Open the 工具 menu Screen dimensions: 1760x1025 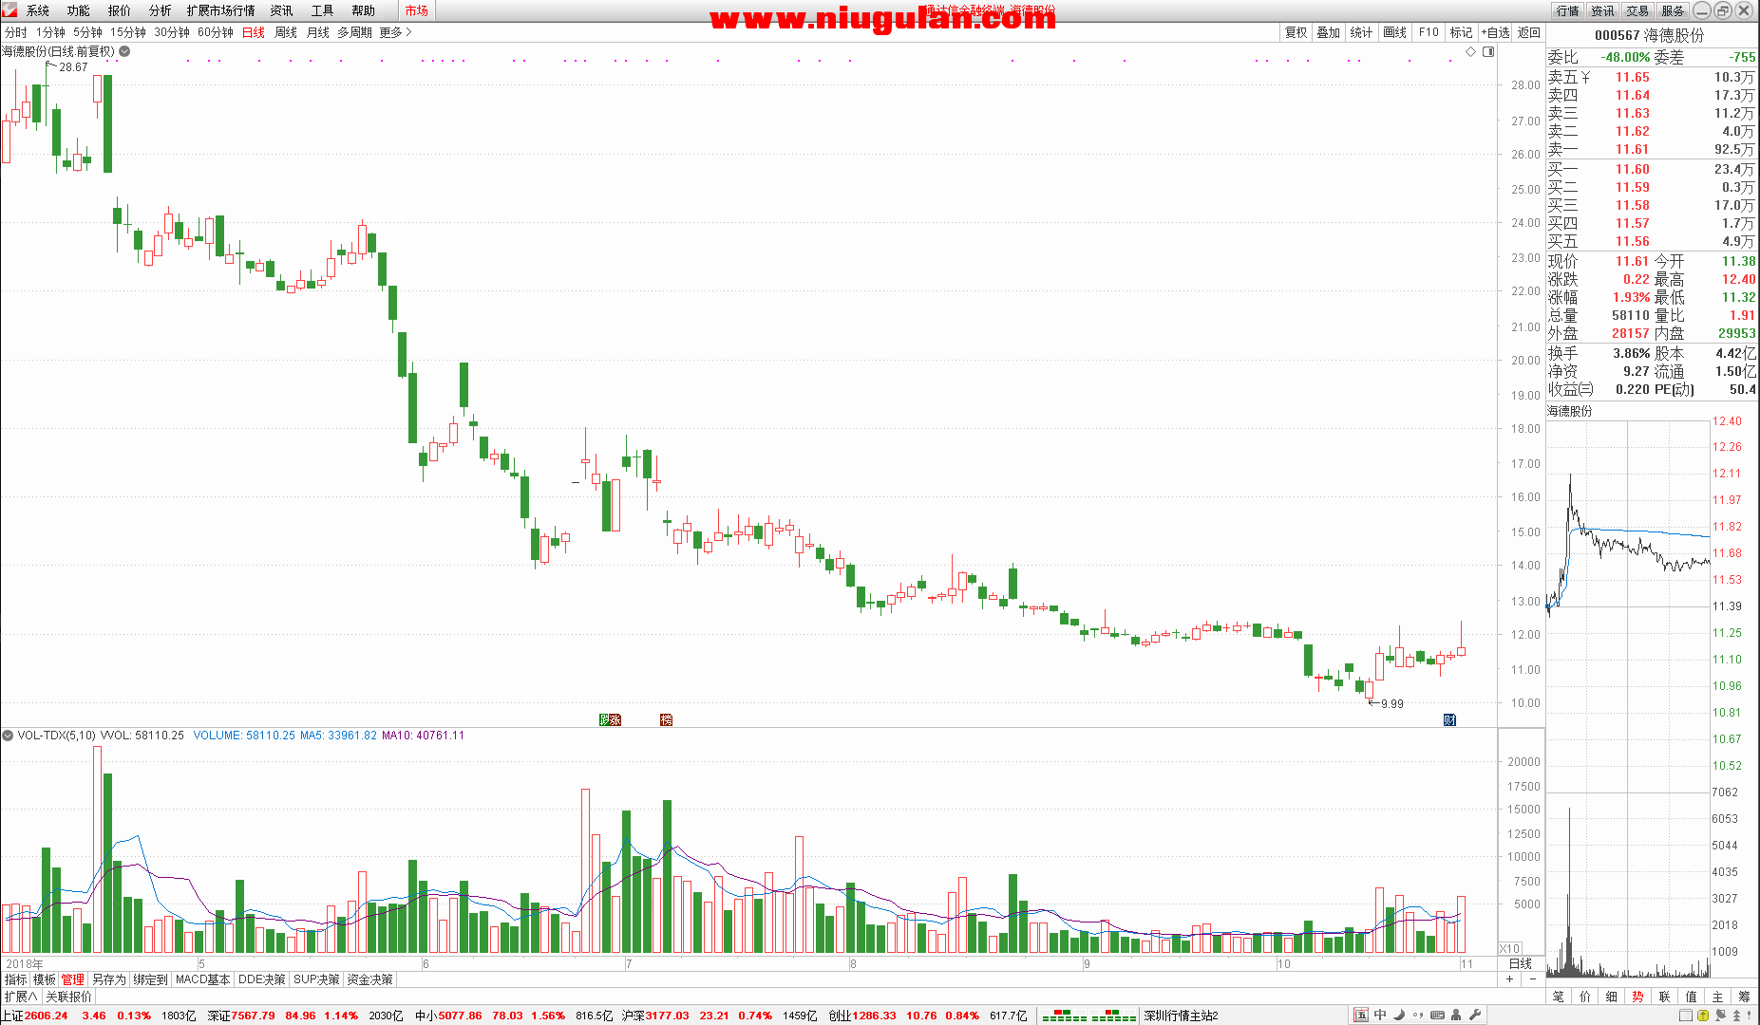tap(323, 10)
